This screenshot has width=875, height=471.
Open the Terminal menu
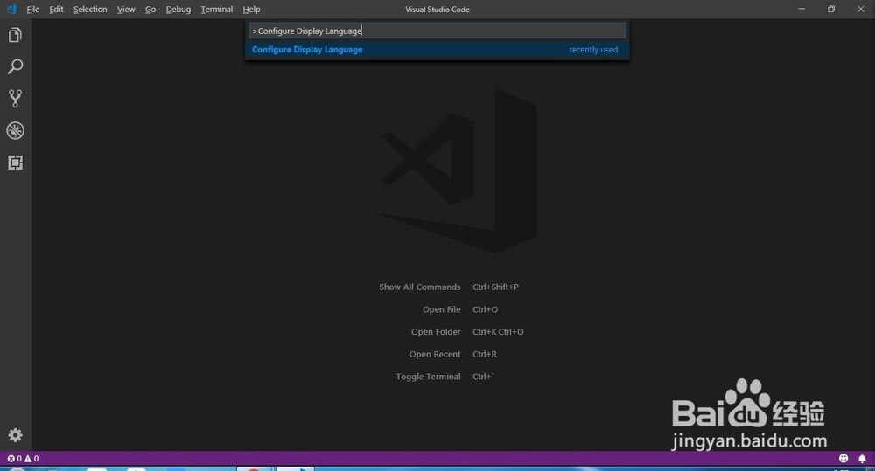click(216, 10)
